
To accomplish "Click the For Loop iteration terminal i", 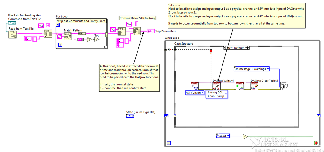I will pyautogui.click(x=60, y=44).
